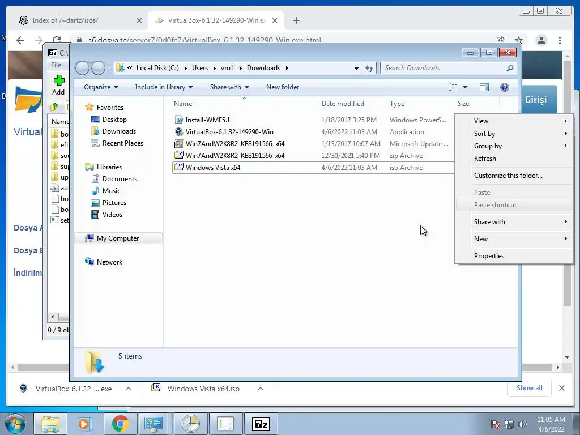This screenshot has height=435, width=580.
Task: Open the View submenu in context menu
Action: 514,121
